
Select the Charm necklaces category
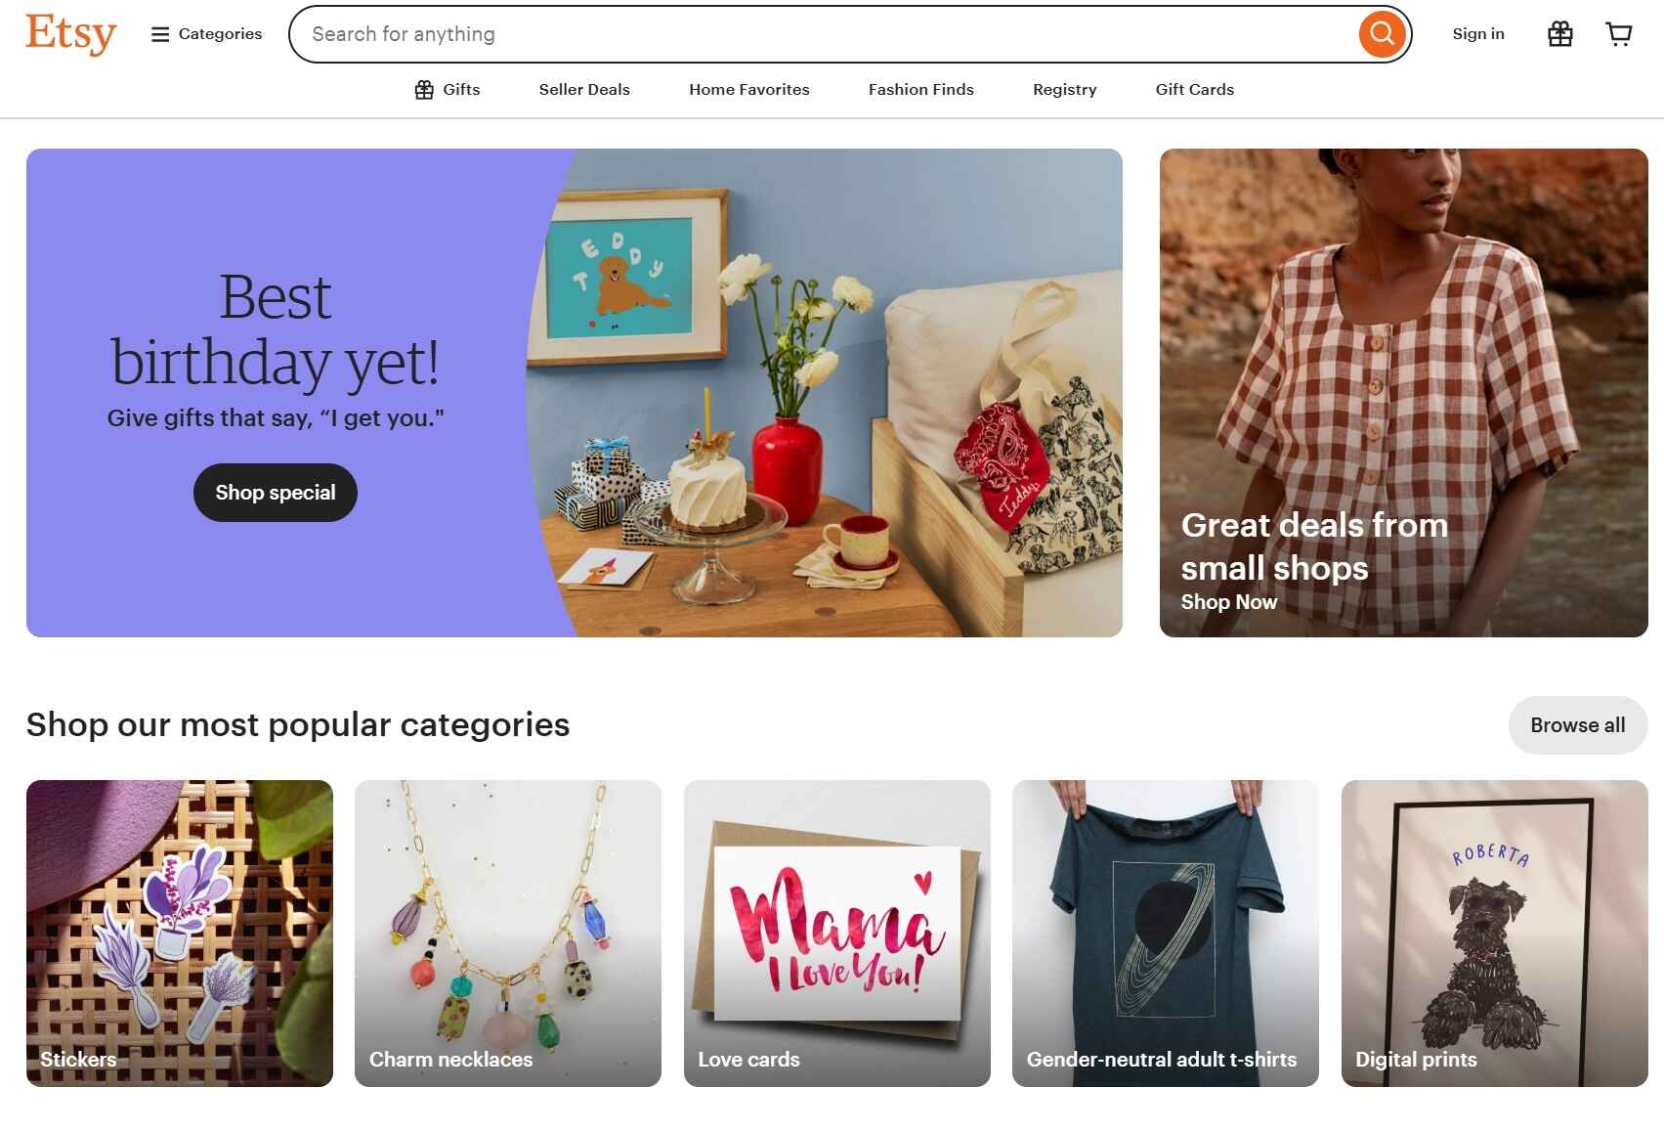click(508, 932)
